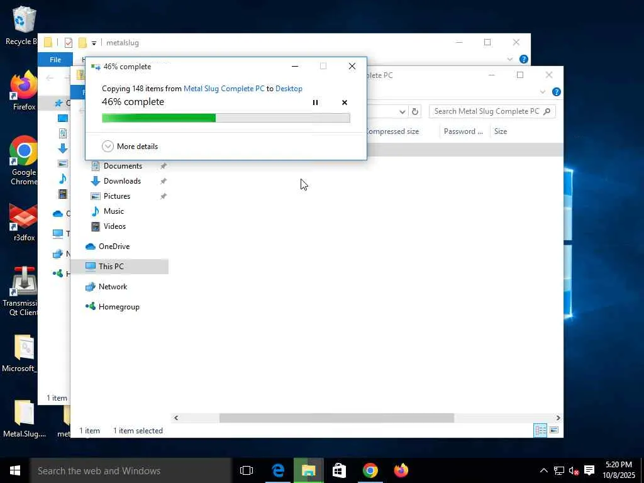Viewport: 644px width, 483px height.
Task: Open Customize Quick Access Toolbar dropdown in metalslug
Action: click(x=94, y=43)
